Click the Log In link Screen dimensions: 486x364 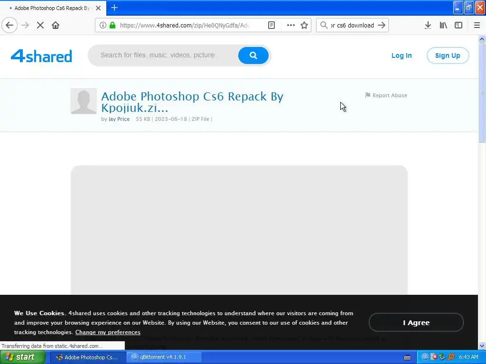click(x=402, y=55)
